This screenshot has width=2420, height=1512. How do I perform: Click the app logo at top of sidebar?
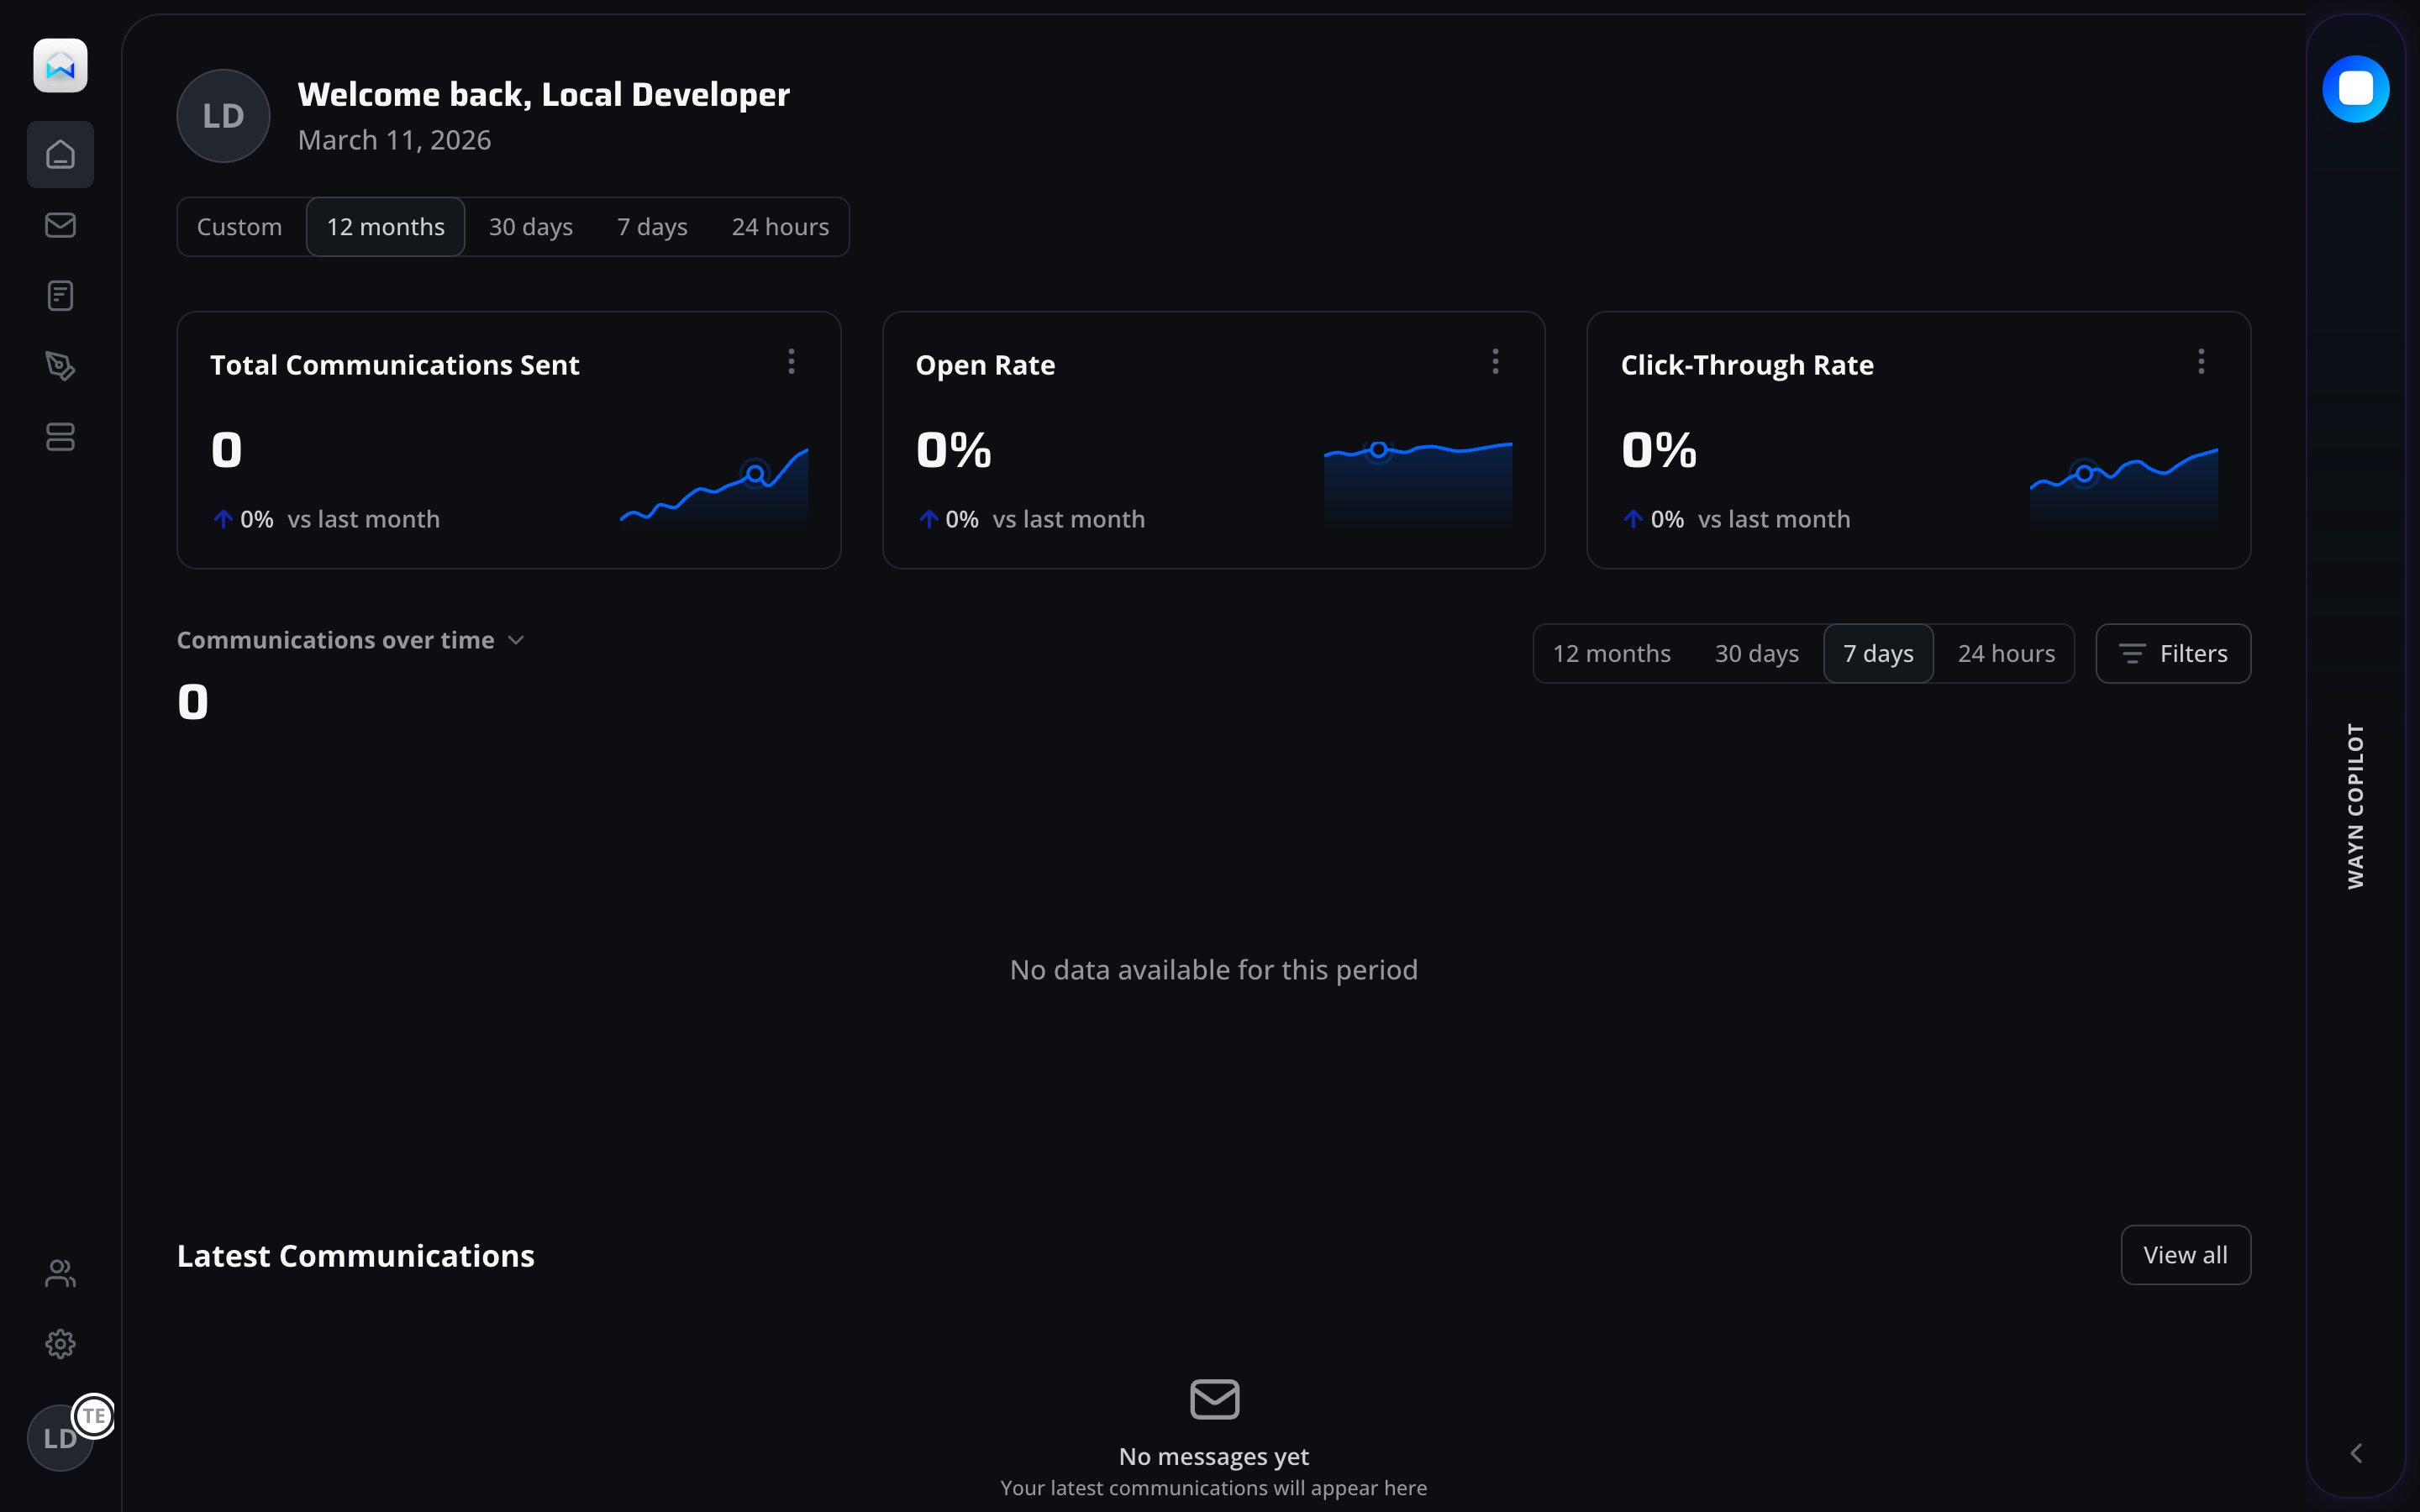point(60,66)
